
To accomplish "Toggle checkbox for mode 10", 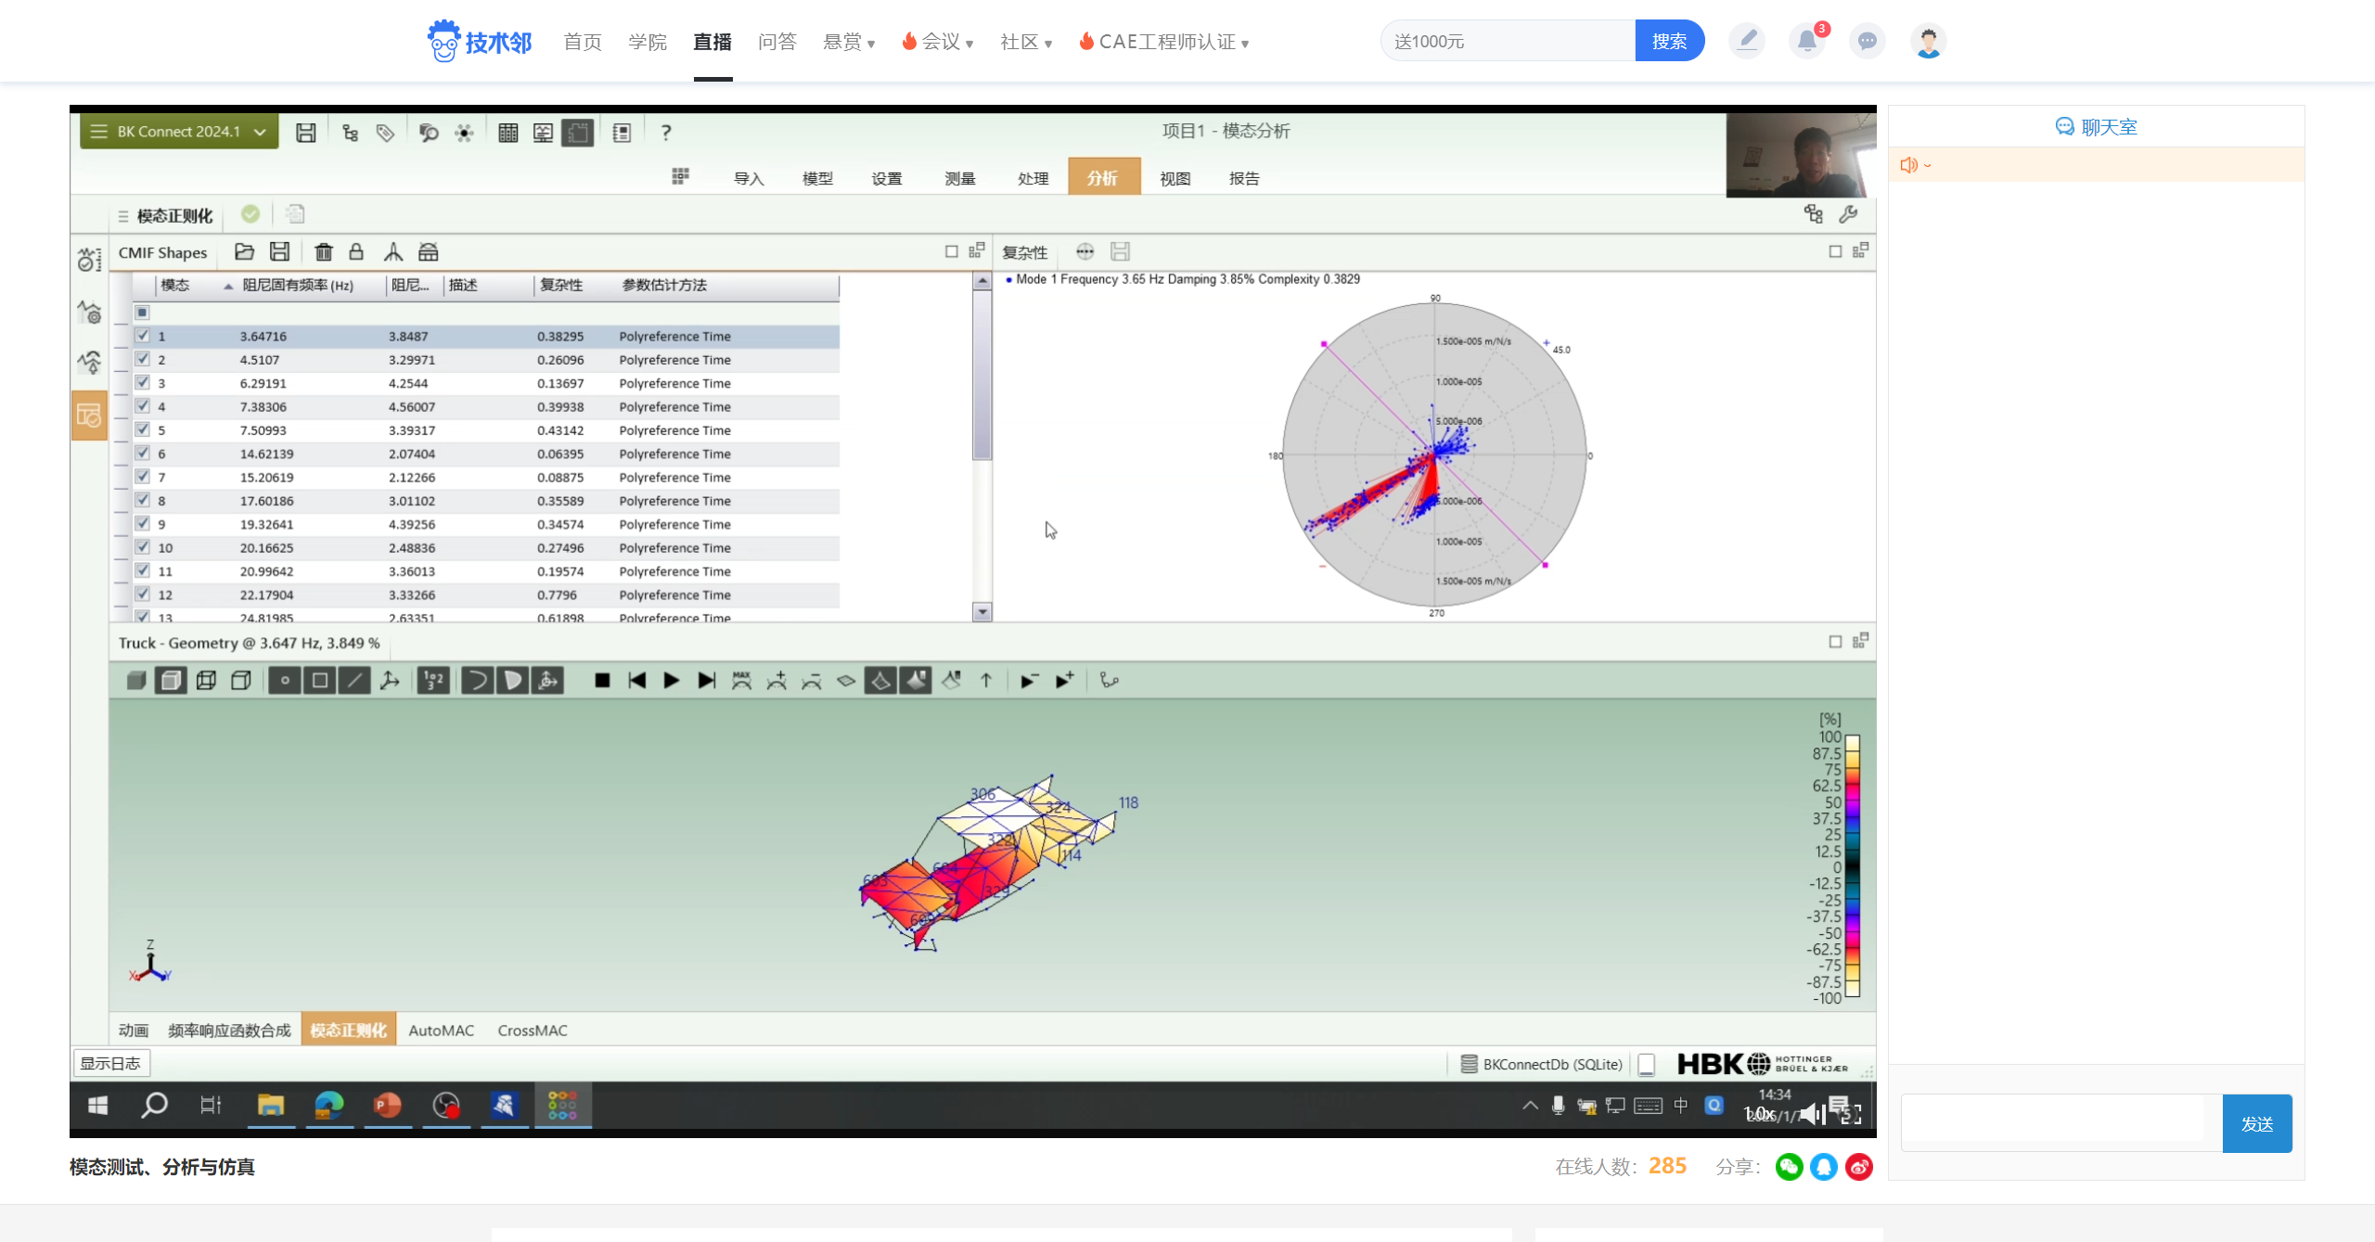I will click(x=142, y=547).
